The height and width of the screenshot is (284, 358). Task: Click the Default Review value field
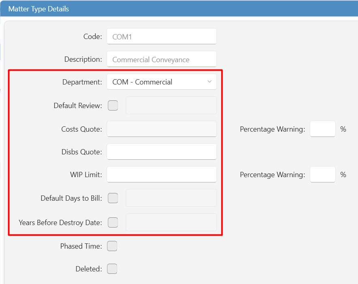pyautogui.click(x=171, y=105)
